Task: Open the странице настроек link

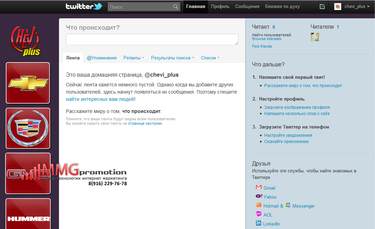Action: (145, 123)
